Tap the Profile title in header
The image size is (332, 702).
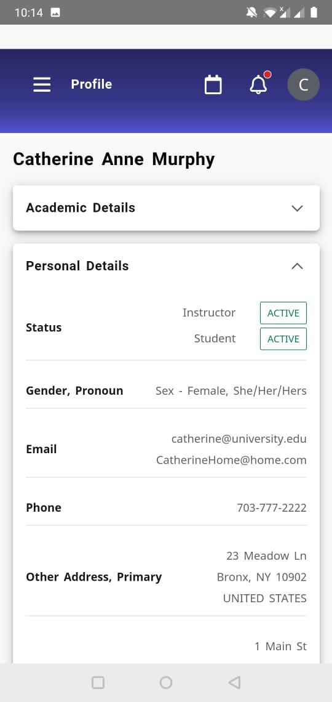click(x=92, y=84)
